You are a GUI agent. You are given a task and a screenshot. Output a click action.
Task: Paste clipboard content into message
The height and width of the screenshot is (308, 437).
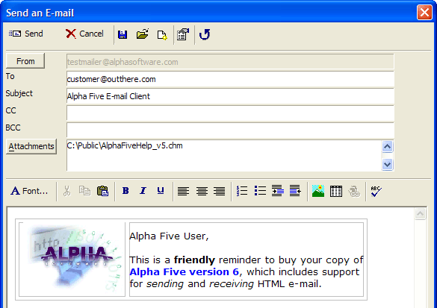(102, 191)
